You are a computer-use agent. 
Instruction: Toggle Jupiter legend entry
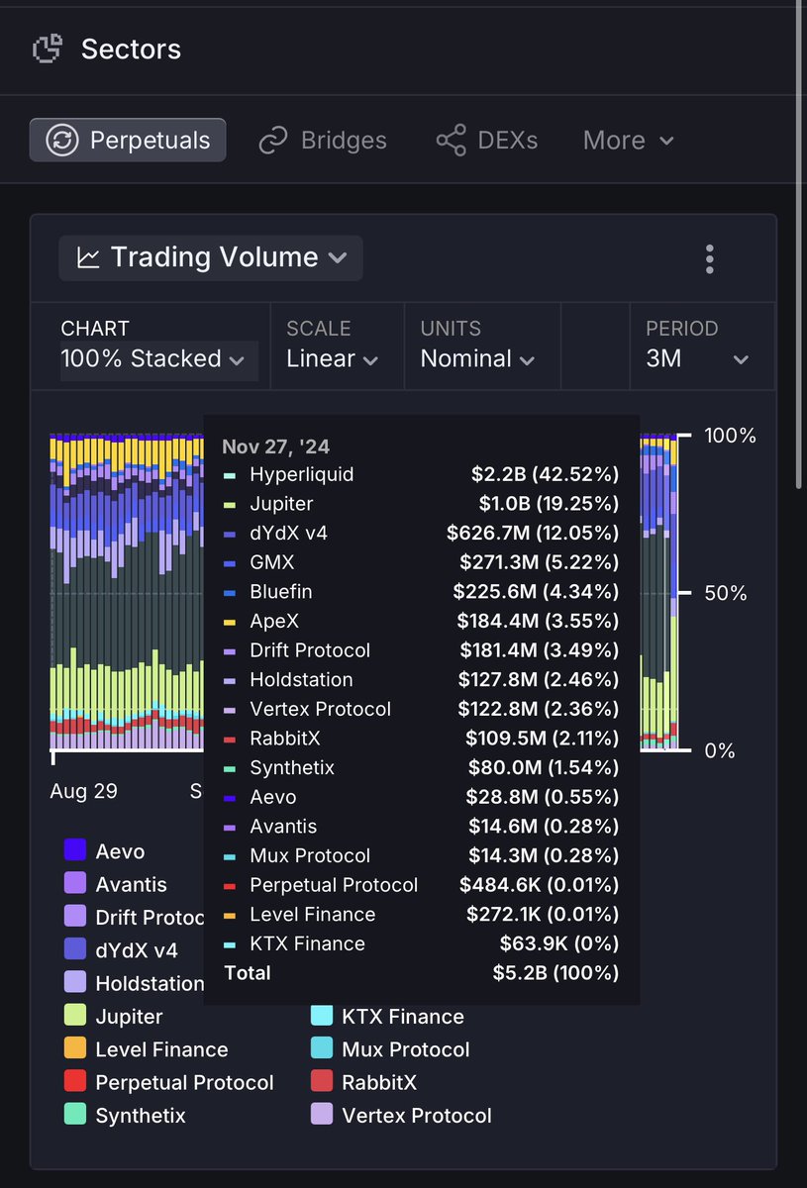[113, 1016]
